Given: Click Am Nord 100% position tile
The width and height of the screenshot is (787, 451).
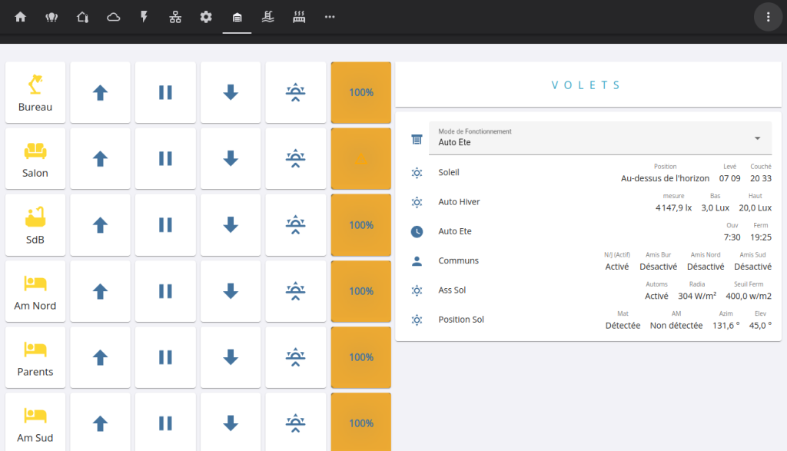Looking at the screenshot, I should tap(361, 291).
